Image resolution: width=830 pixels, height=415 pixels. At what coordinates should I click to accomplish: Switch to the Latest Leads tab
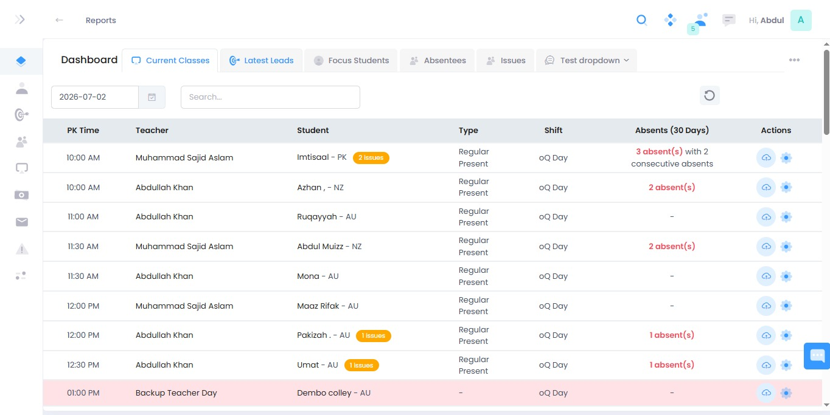(261, 60)
